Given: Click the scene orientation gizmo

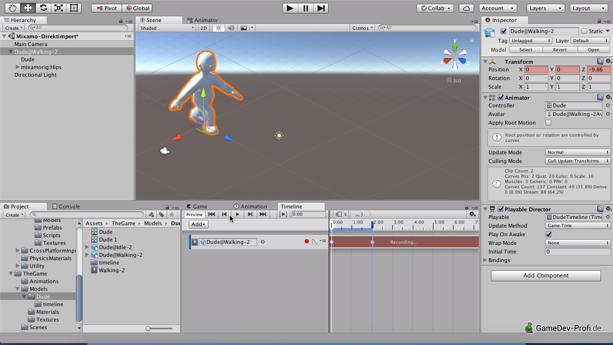Looking at the screenshot, I should pyautogui.click(x=454, y=57).
